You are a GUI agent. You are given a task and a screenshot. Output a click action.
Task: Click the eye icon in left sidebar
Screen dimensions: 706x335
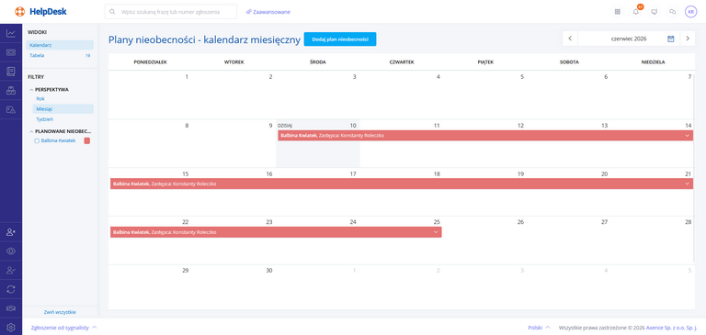11,251
